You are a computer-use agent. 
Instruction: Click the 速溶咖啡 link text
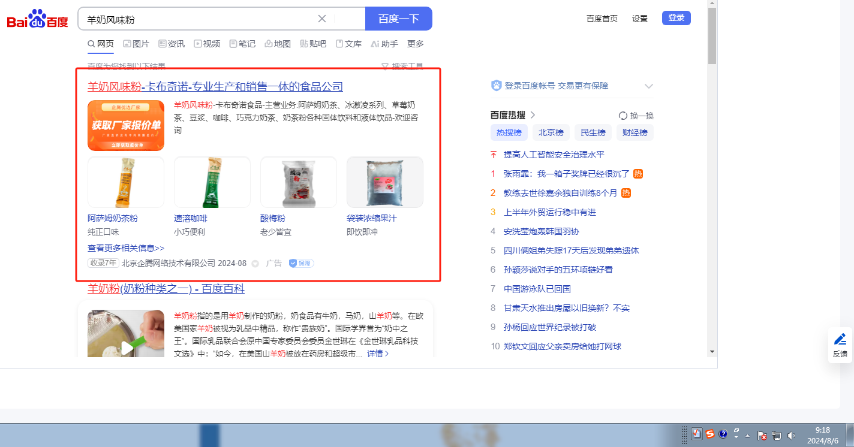click(191, 218)
